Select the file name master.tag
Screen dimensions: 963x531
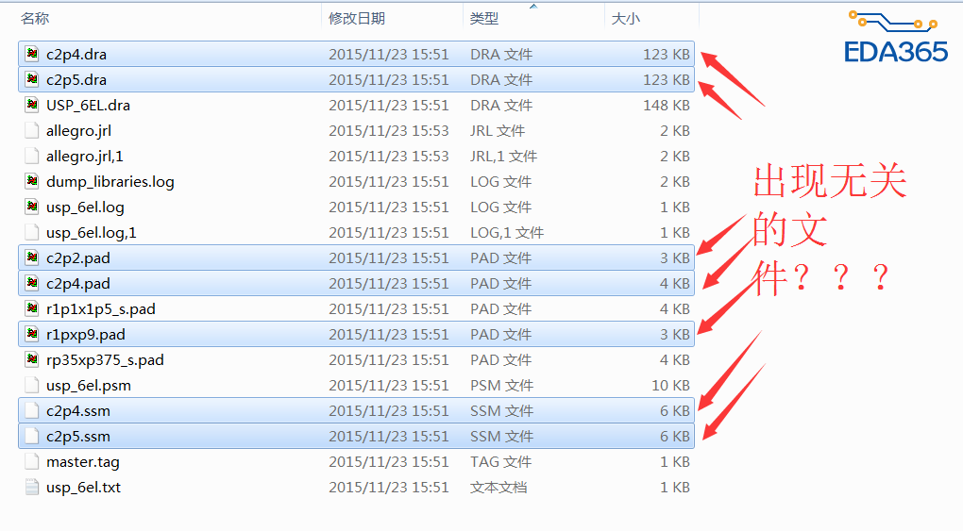(x=83, y=461)
